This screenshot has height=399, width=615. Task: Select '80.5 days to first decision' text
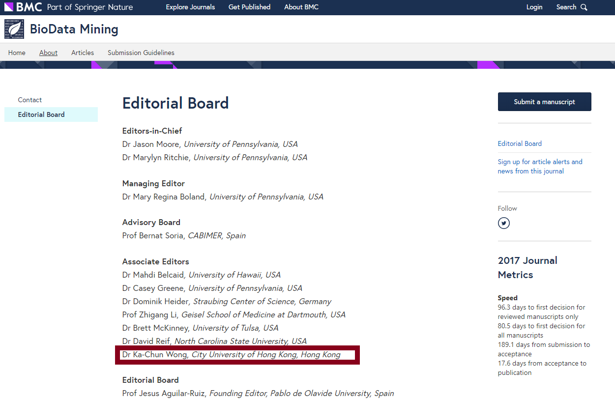(541, 331)
